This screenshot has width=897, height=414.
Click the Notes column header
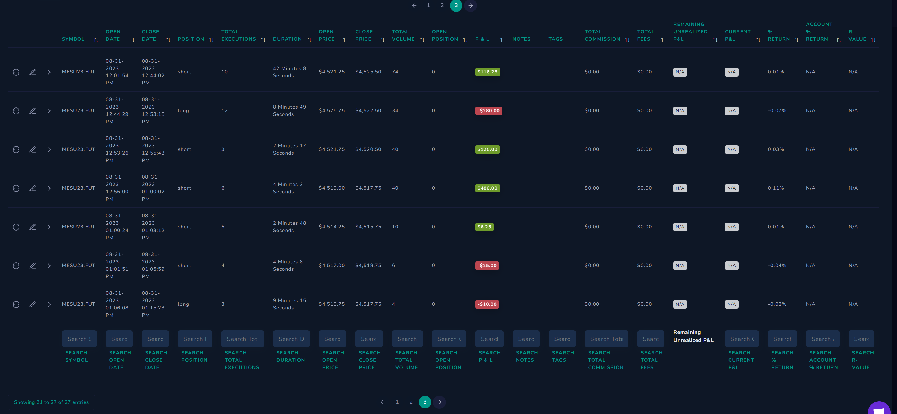(522, 39)
